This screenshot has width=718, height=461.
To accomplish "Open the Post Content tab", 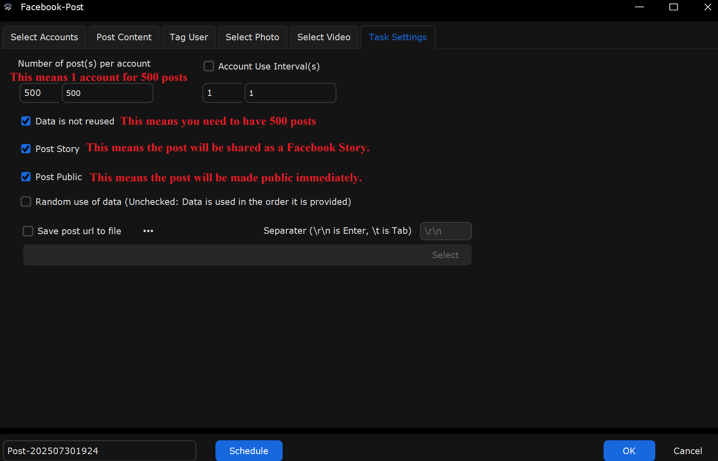I will click(x=124, y=37).
